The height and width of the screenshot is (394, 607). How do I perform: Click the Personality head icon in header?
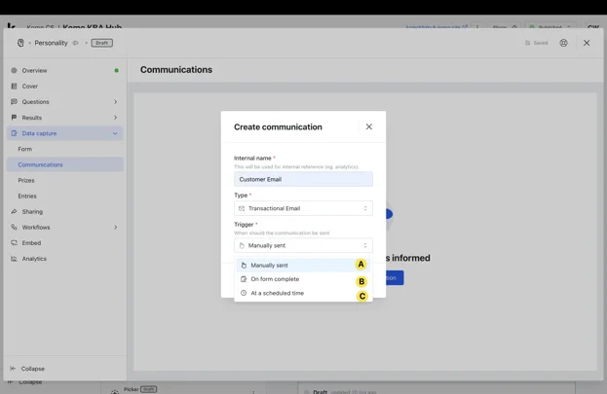pyautogui.click(x=20, y=43)
